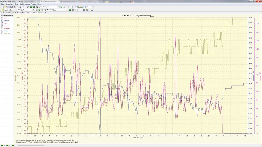Click the importiere Daten button

8,10
